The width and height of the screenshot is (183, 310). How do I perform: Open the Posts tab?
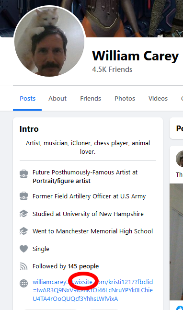coord(27,98)
